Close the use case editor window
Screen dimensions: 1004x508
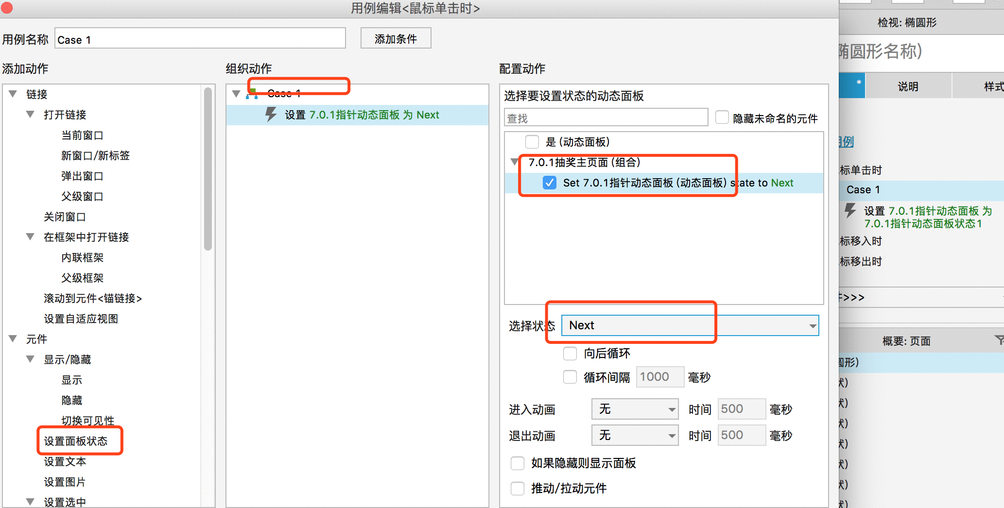click(6, 7)
